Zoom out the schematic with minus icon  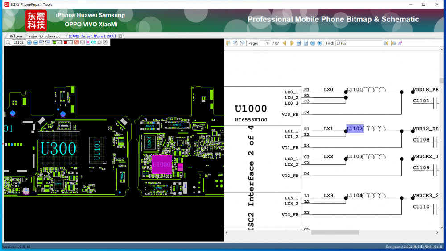313,43
